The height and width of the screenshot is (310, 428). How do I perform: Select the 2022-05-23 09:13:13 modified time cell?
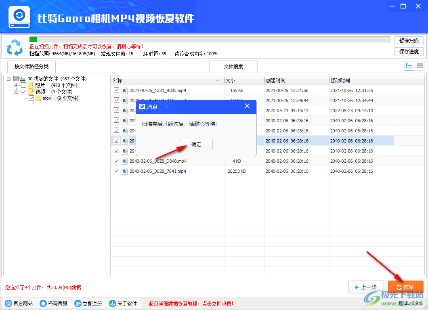(352, 111)
